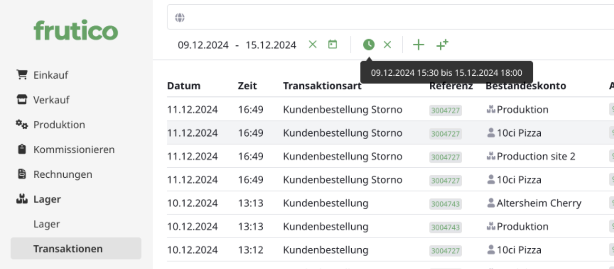The width and height of the screenshot is (614, 269).
Task: Clear the date range filter
Action: [x=313, y=45]
